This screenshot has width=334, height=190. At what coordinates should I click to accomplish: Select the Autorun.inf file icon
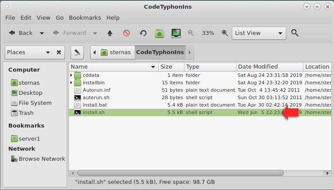click(78, 90)
